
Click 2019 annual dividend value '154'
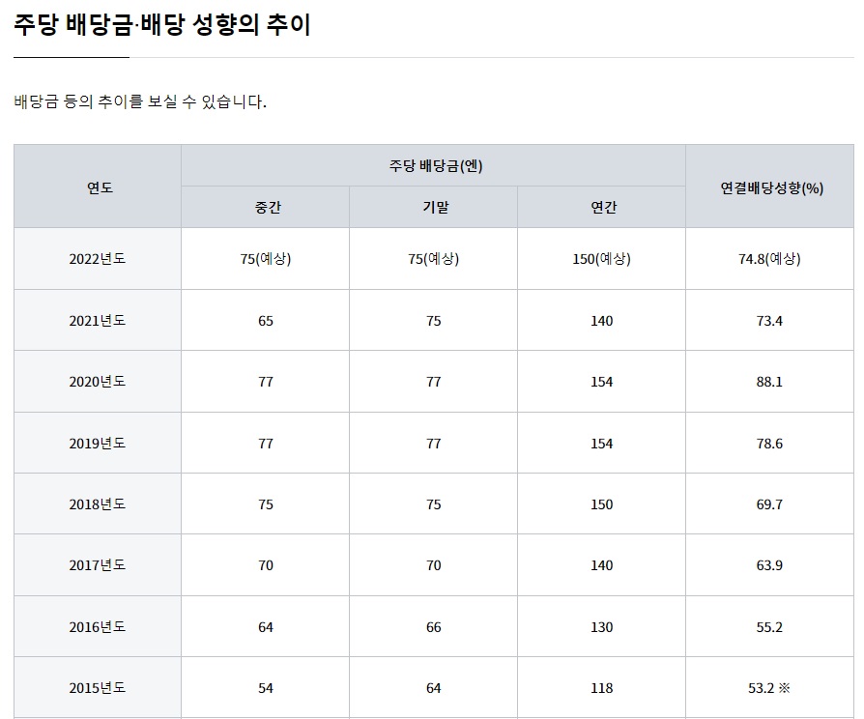click(602, 444)
